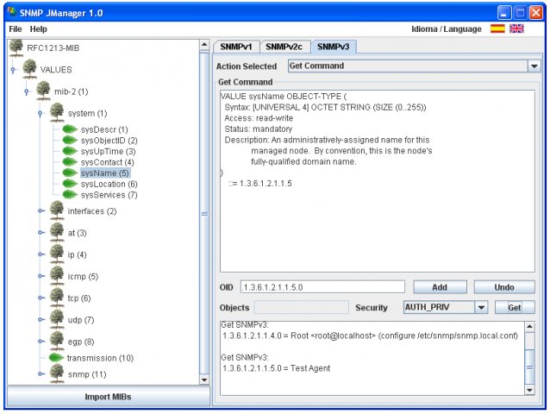Click the Add button

coord(440,287)
